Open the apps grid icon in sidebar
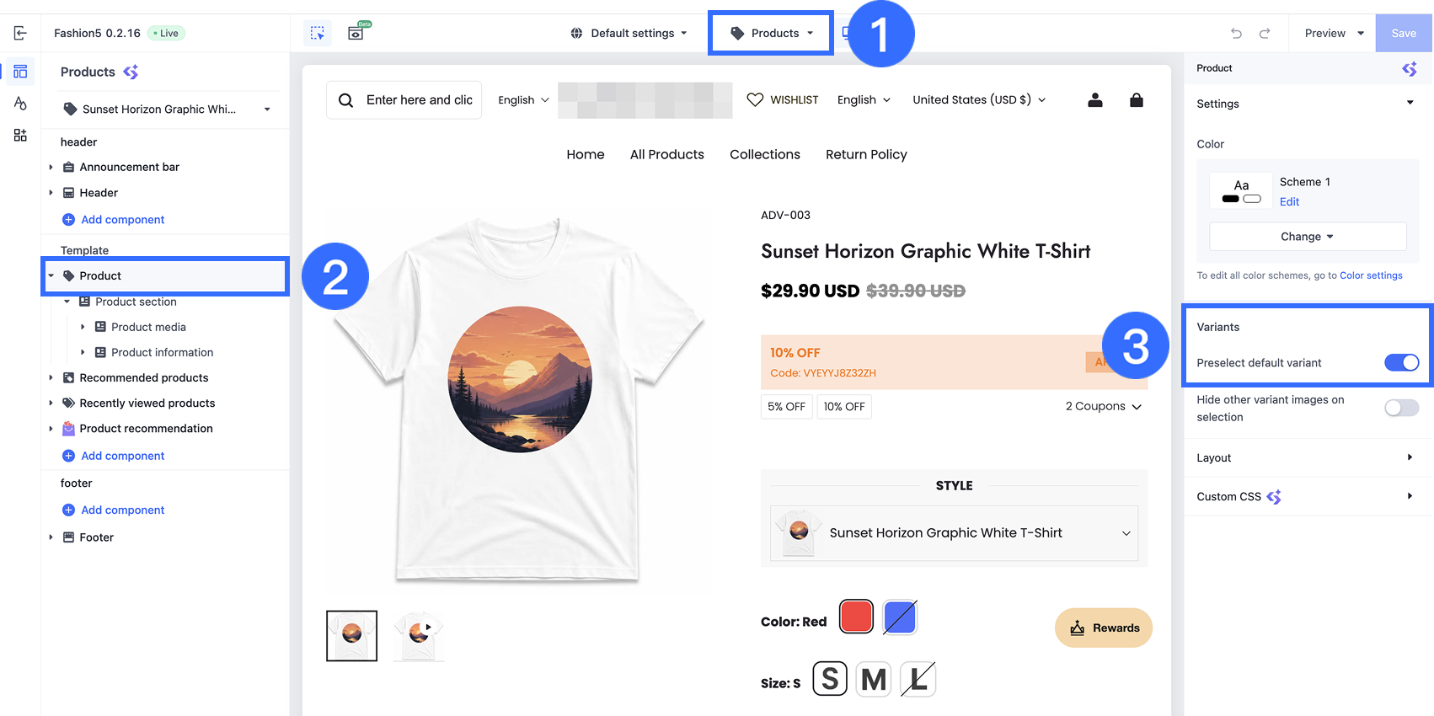The width and height of the screenshot is (1434, 716). pos(20,136)
